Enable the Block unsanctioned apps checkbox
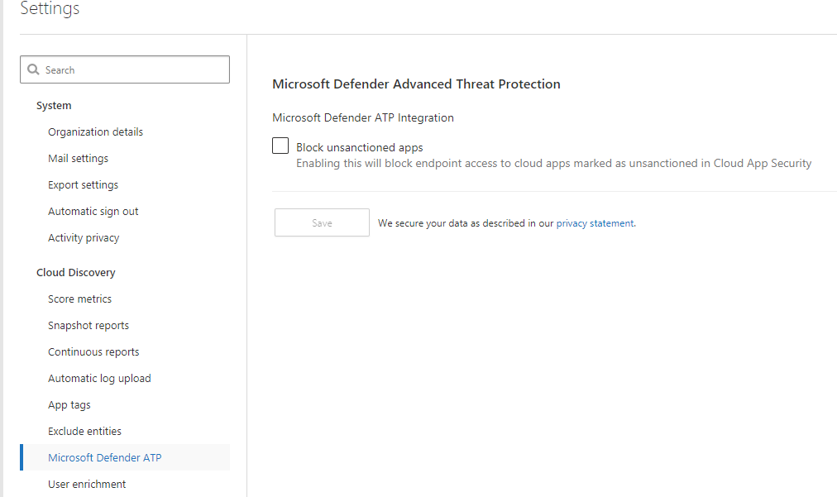This screenshot has height=497, width=837. (280, 146)
